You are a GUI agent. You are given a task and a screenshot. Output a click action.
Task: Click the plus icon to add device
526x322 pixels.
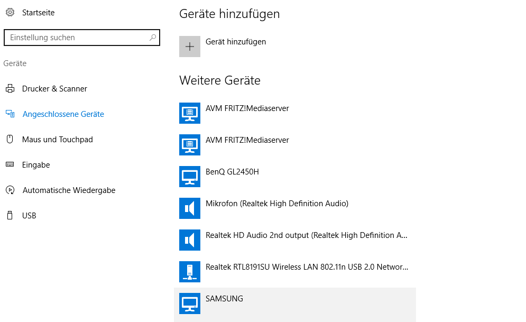(x=190, y=47)
